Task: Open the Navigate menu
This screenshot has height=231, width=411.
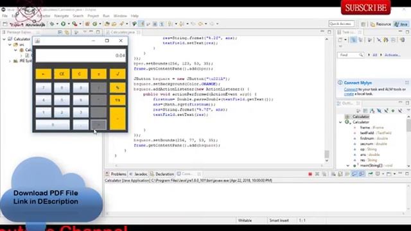Action: click(62, 16)
